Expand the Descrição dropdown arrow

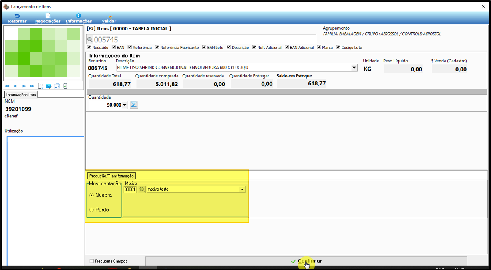pos(354,68)
